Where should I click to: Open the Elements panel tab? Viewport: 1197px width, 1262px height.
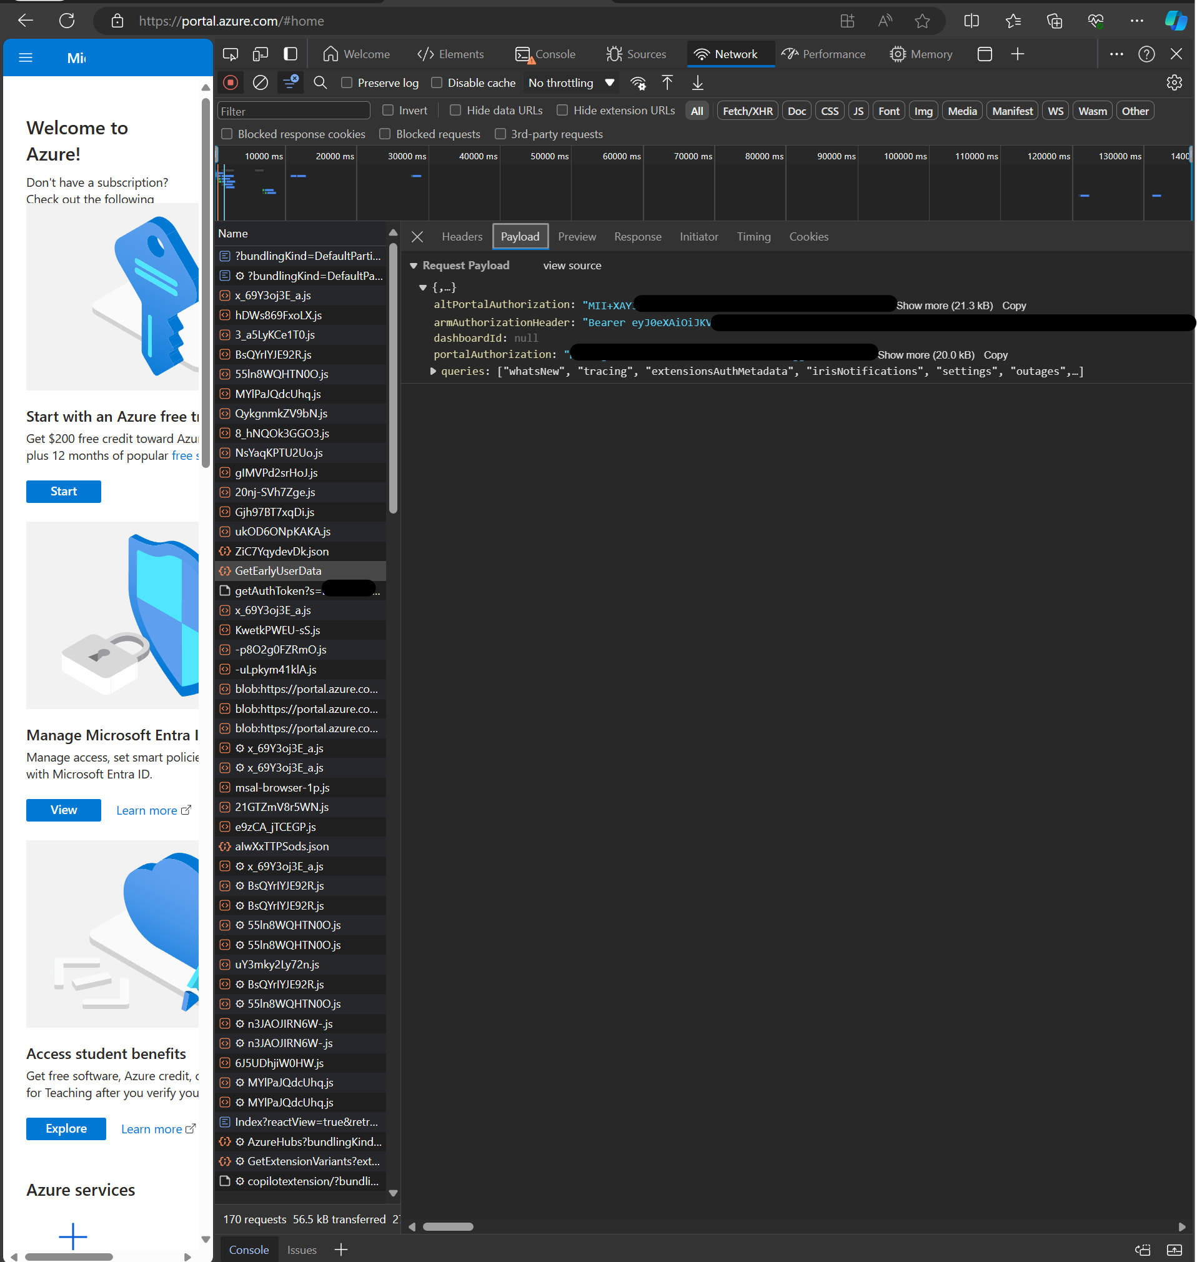click(450, 54)
